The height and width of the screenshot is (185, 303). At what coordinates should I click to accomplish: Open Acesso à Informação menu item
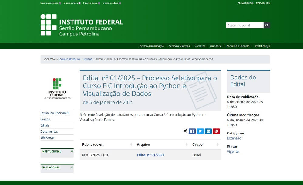tap(152, 46)
